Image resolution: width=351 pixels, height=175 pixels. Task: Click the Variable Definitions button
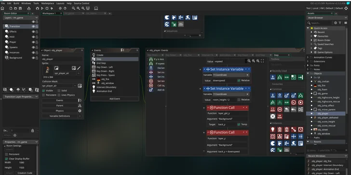click(x=60, y=116)
